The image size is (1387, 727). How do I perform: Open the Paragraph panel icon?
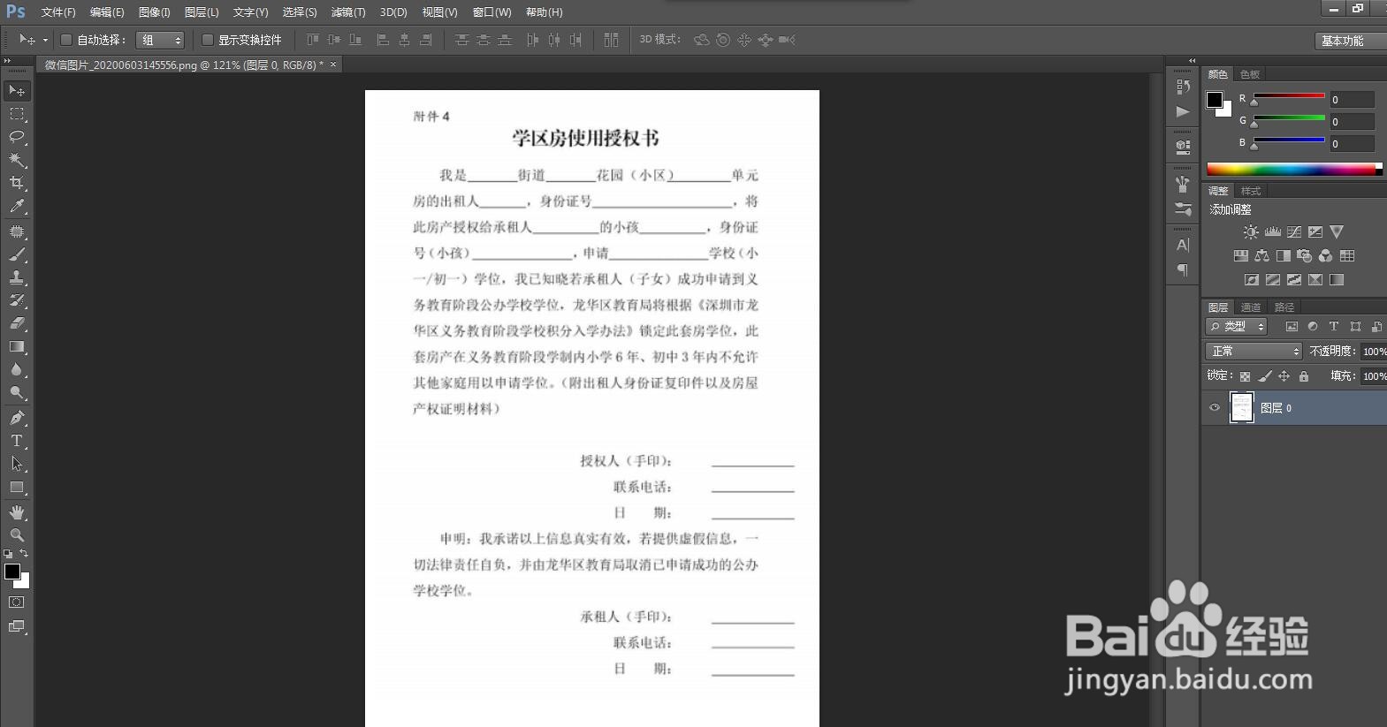click(x=1183, y=269)
